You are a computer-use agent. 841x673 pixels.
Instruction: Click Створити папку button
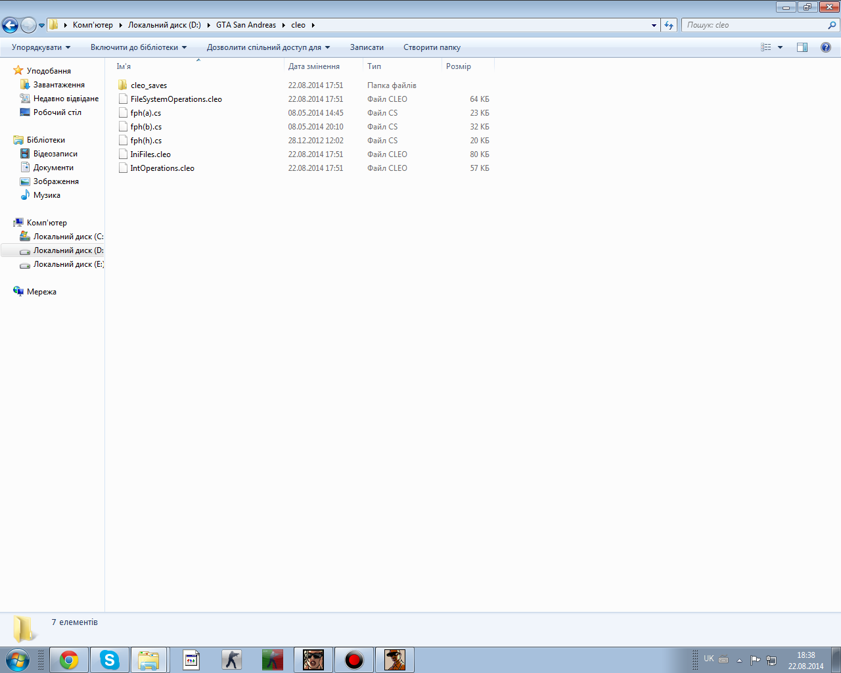(x=432, y=47)
